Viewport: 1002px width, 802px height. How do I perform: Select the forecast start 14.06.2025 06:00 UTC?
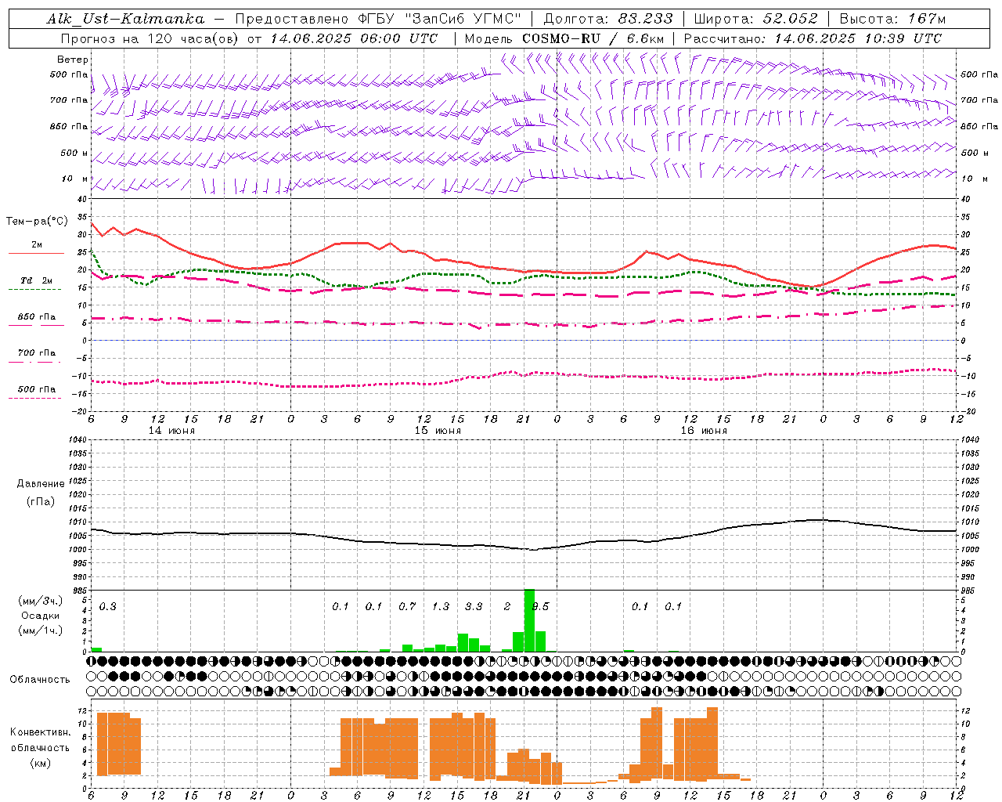(354, 38)
